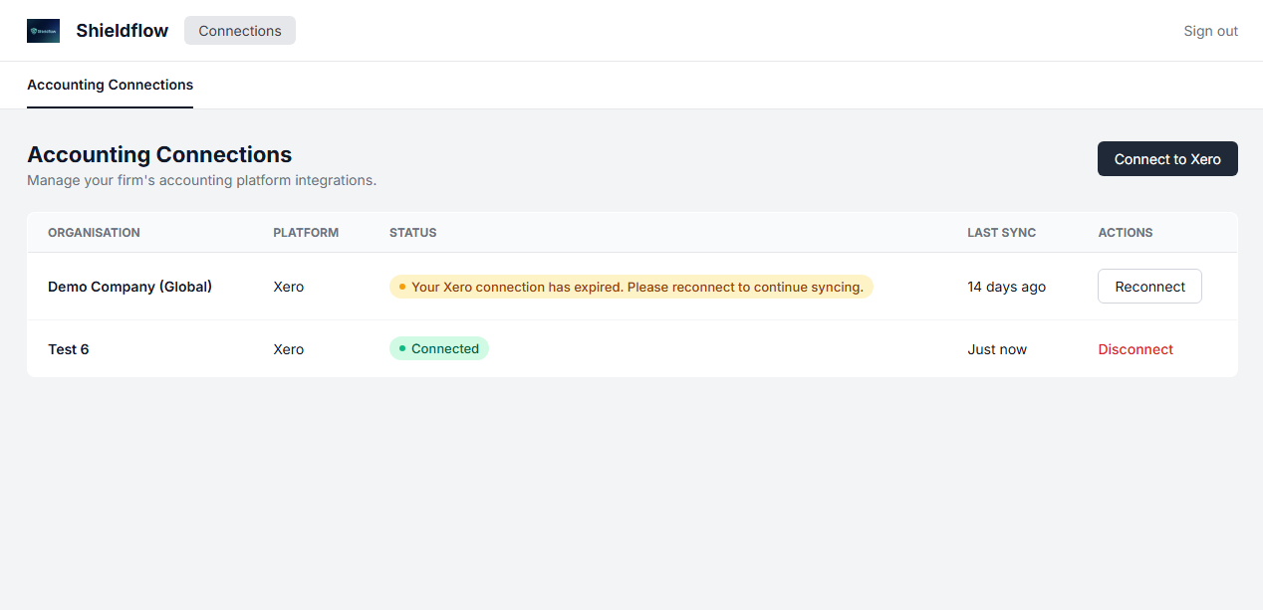The height and width of the screenshot is (610, 1263).
Task: Click the 'Manage your firm's accounting' subtitle
Action: point(202,181)
